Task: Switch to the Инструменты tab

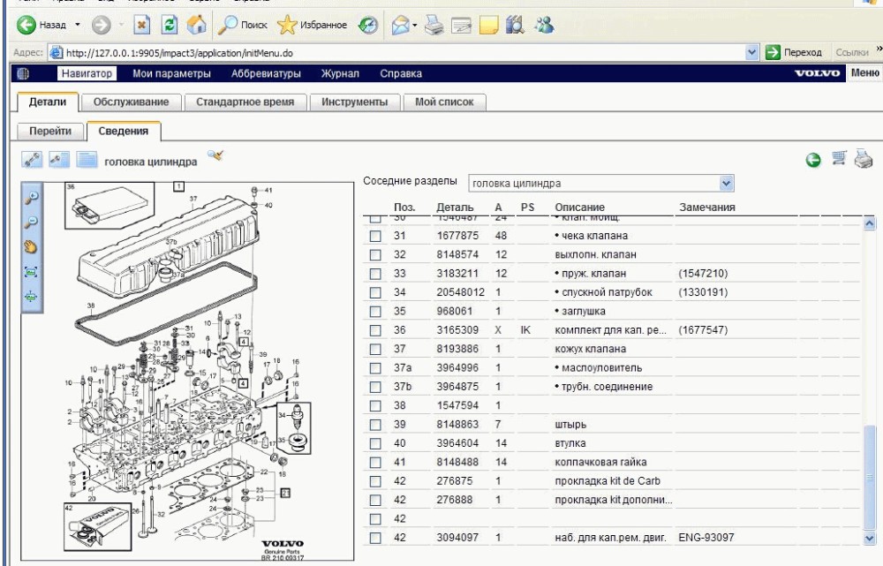Action: (x=355, y=102)
